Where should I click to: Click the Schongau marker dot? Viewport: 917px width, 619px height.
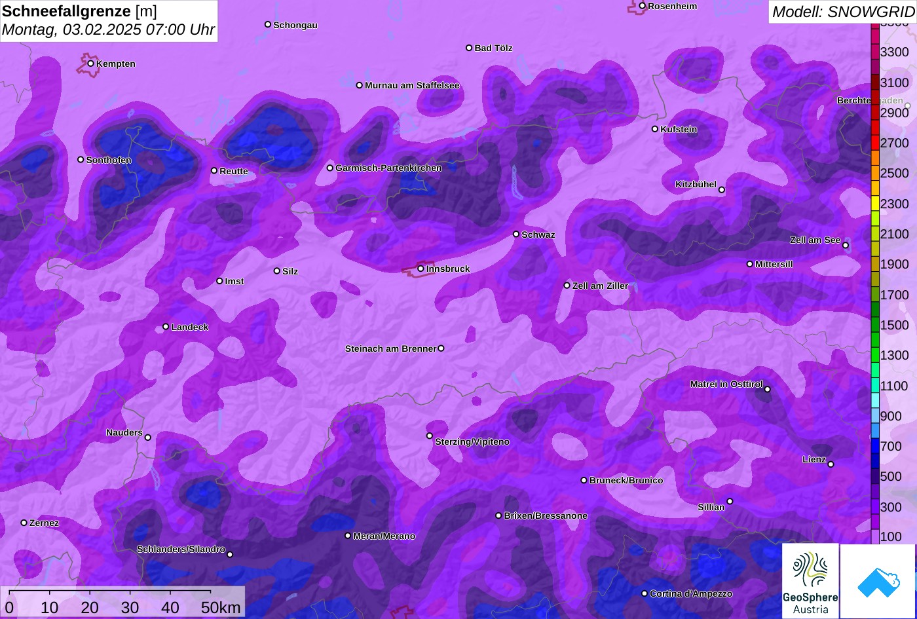(x=268, y=24)
